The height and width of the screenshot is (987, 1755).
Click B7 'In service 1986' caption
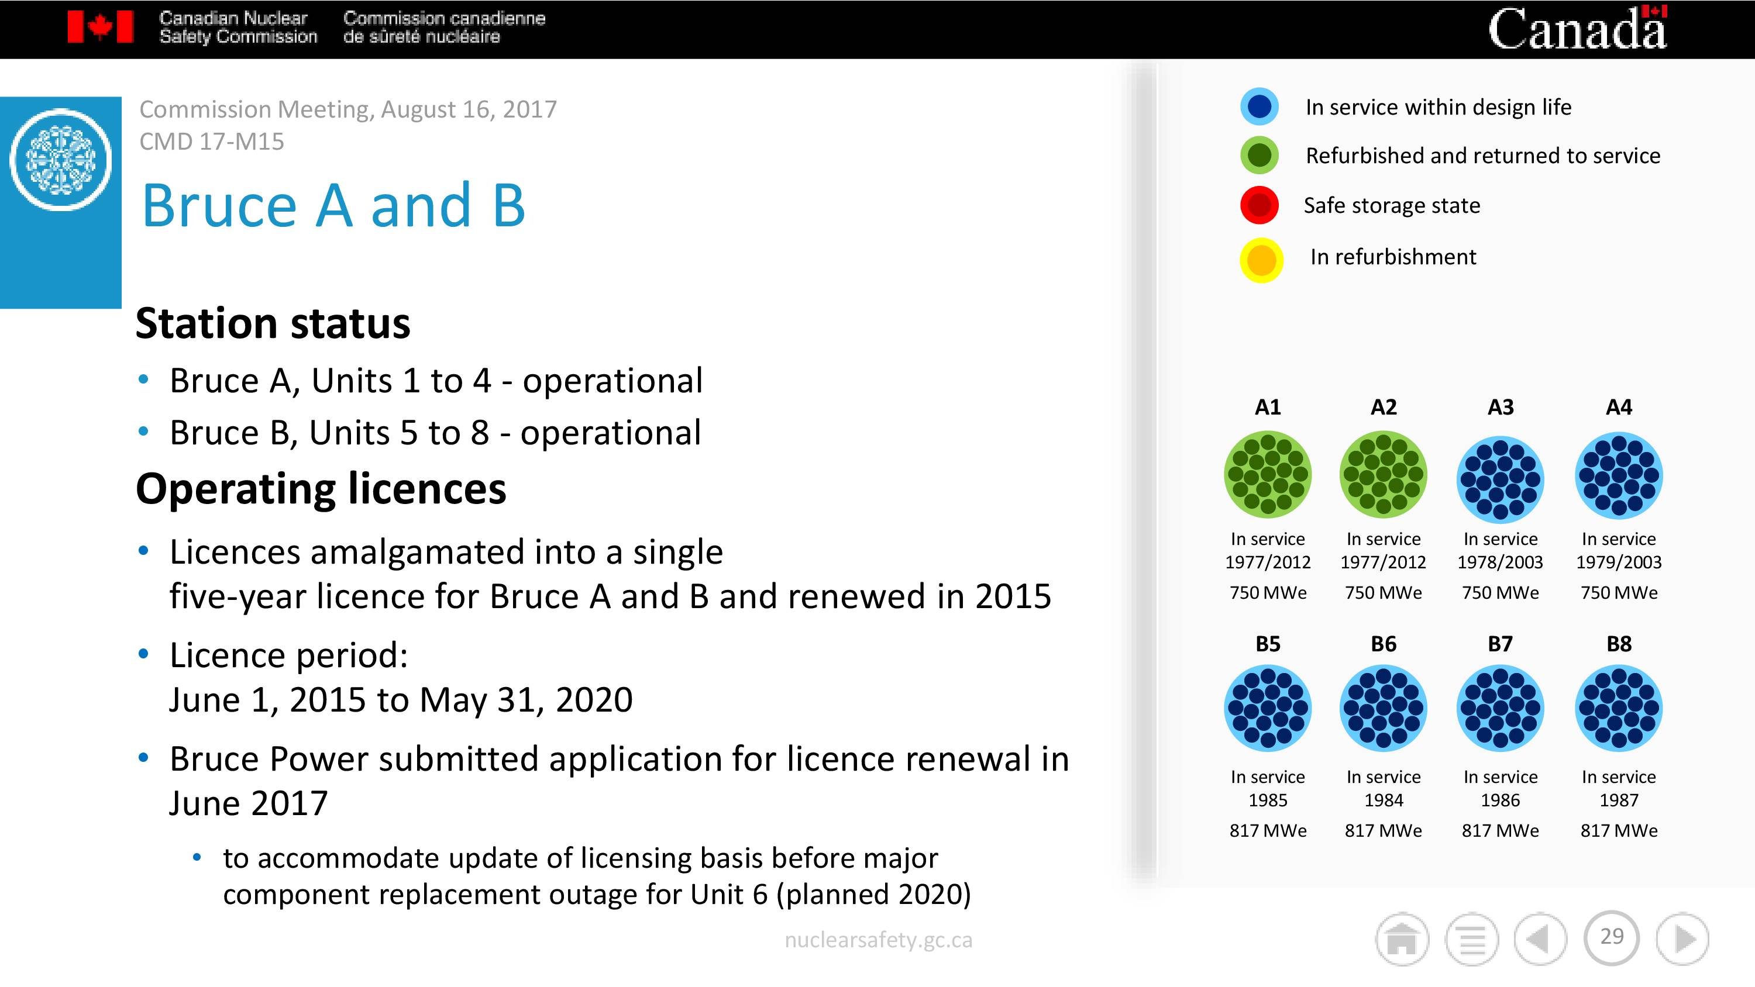click(1500, 788)
